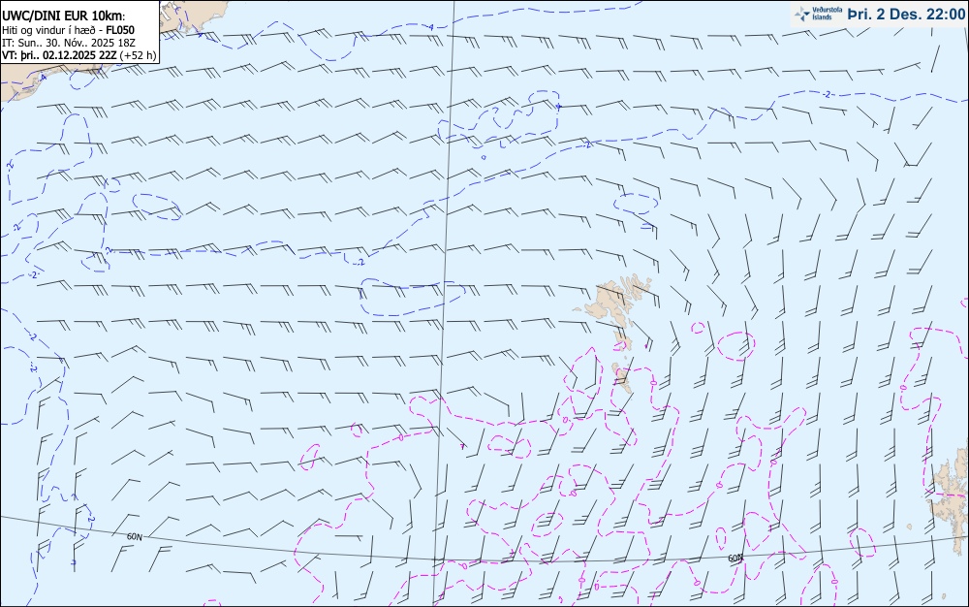Viewport: 969px width, 607px height.
Task: Click the 60N latitude label near the right side
Action: pos(735,559)
